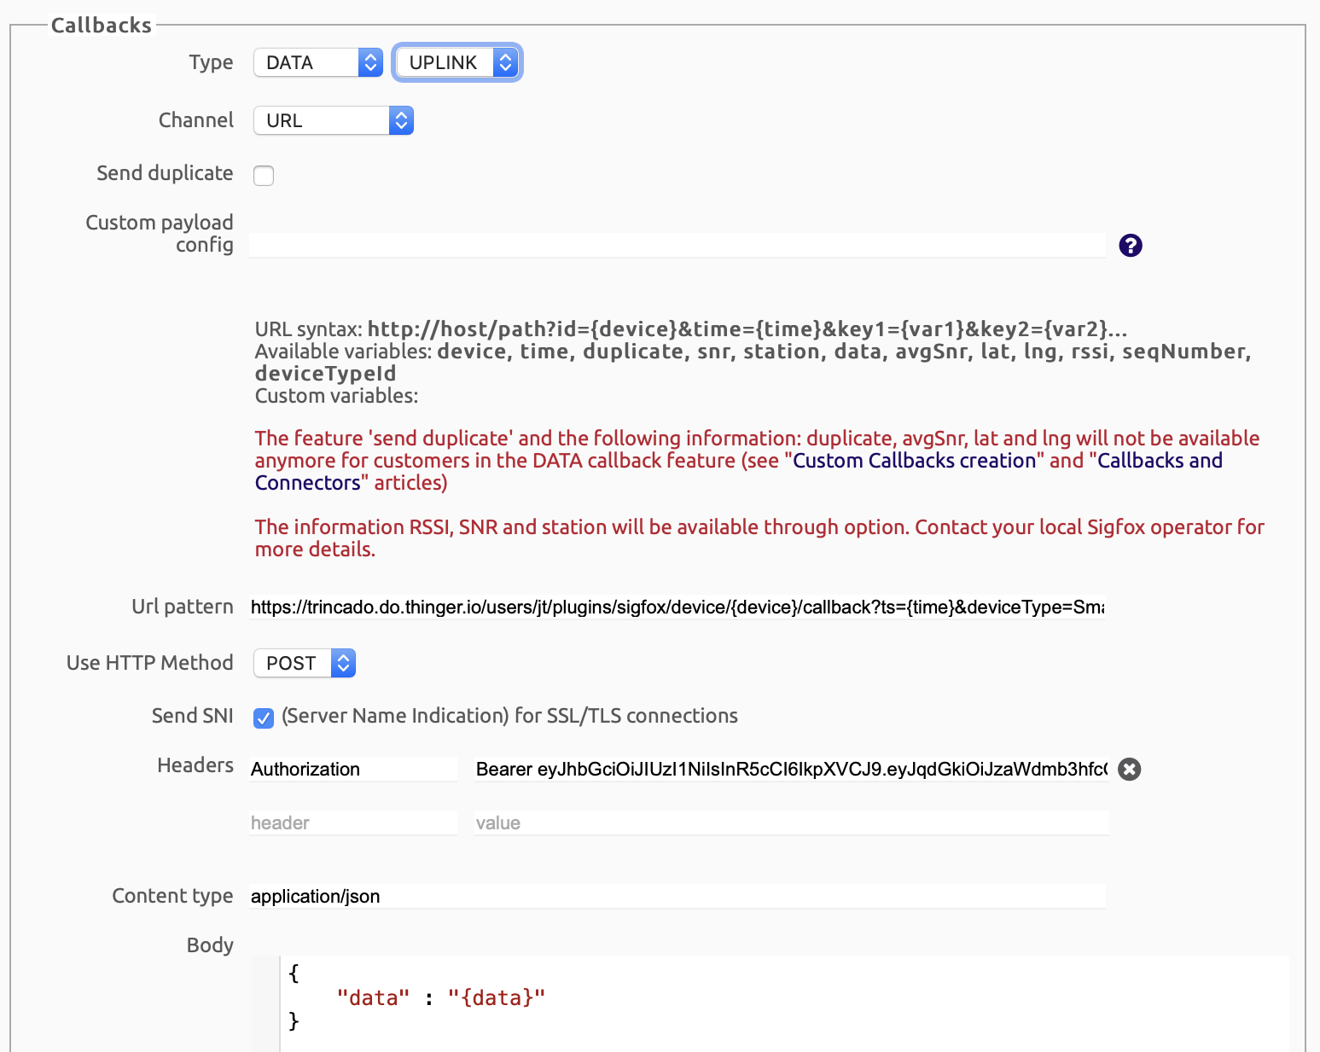The width and height of the screenshot is (1320, 1052).
Task: Click the empty header value placeholder field
Action: [791, 823]
